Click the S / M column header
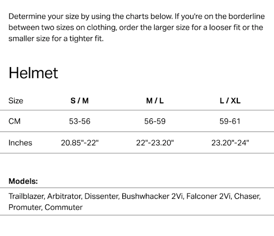Image resolution: width=274 pixels, height=236 pixels. tap(80, 100)
